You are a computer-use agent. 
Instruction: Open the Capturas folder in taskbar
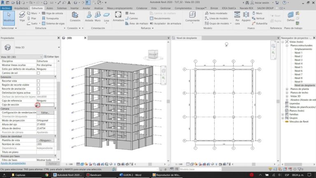[x=19, y=175]
